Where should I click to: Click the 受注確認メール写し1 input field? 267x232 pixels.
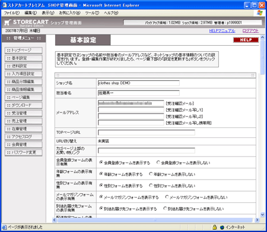(131, 109)
